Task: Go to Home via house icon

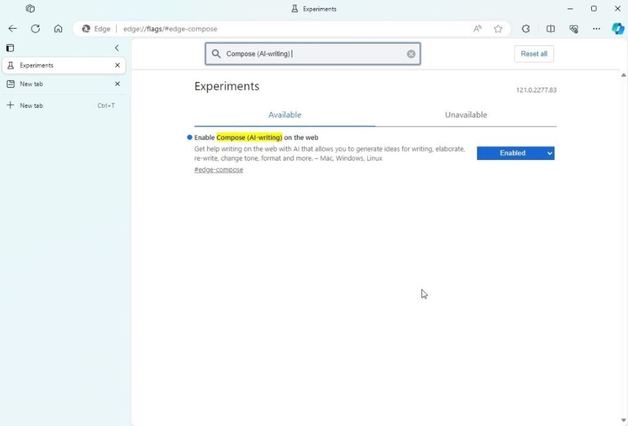Action: coord(58,29)
